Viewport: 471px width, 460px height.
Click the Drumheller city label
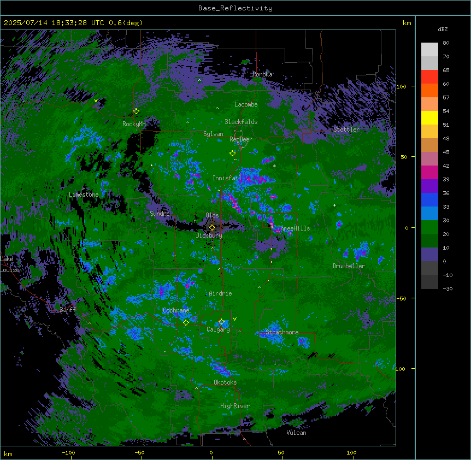click(x=349, y=266)
